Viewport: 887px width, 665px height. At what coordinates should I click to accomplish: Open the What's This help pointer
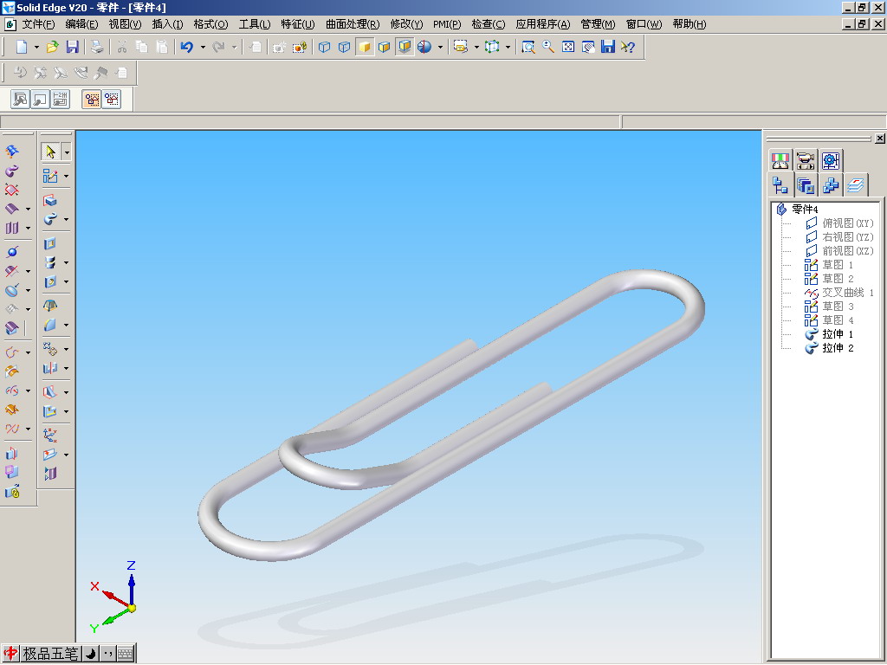(x=628, y=47)
